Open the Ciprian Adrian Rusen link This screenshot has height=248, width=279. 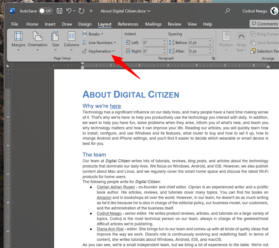[x=116, y=187]
